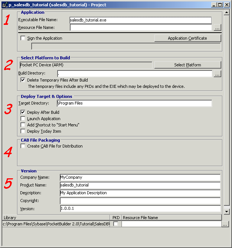Enable Deploy Today Item checkbox

tap(23, 131)
